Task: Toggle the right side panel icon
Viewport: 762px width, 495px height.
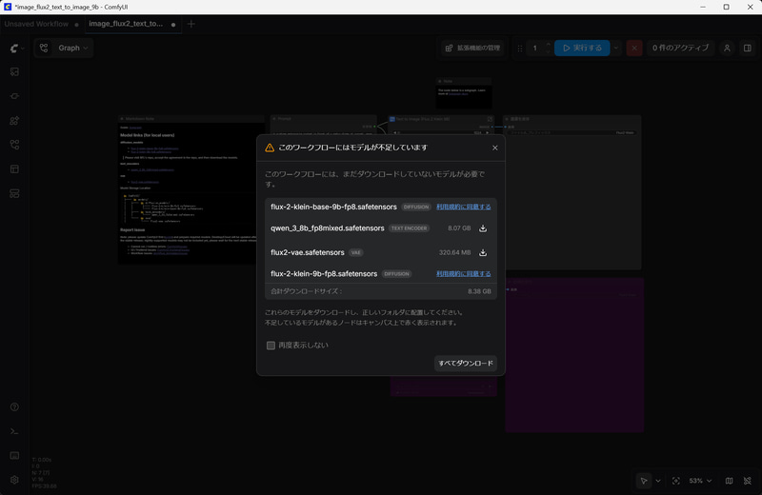Action: click(748, 49)
